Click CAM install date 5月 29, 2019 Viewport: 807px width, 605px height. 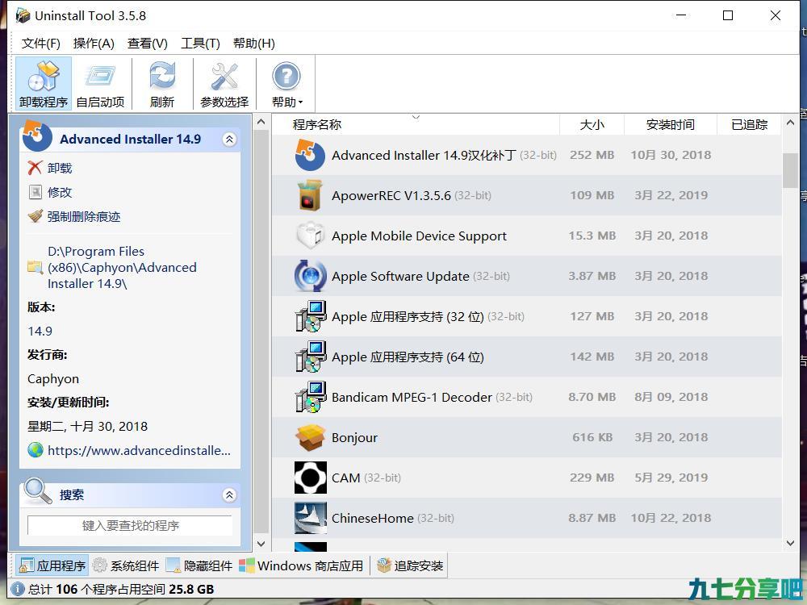pyautogui.click(x=671, y=478)
